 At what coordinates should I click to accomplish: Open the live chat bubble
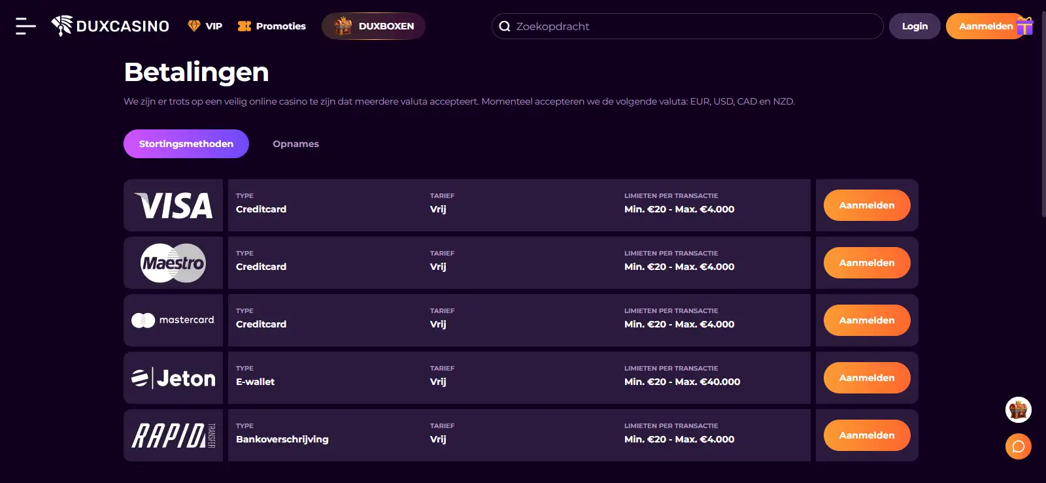tap(1019, 447)
